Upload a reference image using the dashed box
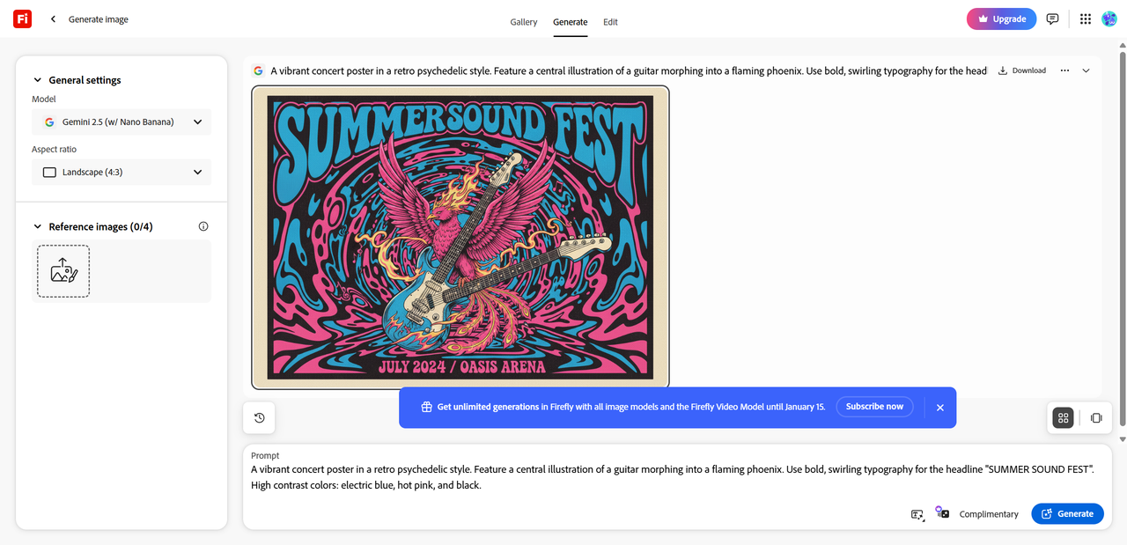Viewport: 1127px width, 545px height. pyautogui.click(x=63, y=271)
